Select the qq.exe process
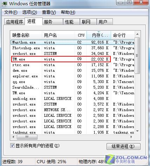 point(73,82)
